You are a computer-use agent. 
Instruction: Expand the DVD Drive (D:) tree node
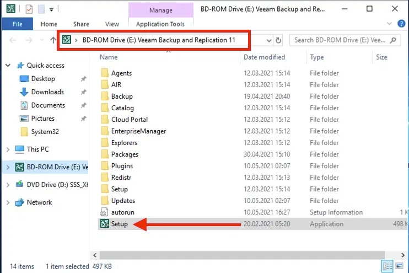(8, 185)
